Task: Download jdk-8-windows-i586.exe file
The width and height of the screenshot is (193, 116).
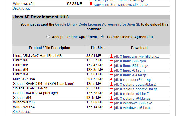Action: pos(133,103)
